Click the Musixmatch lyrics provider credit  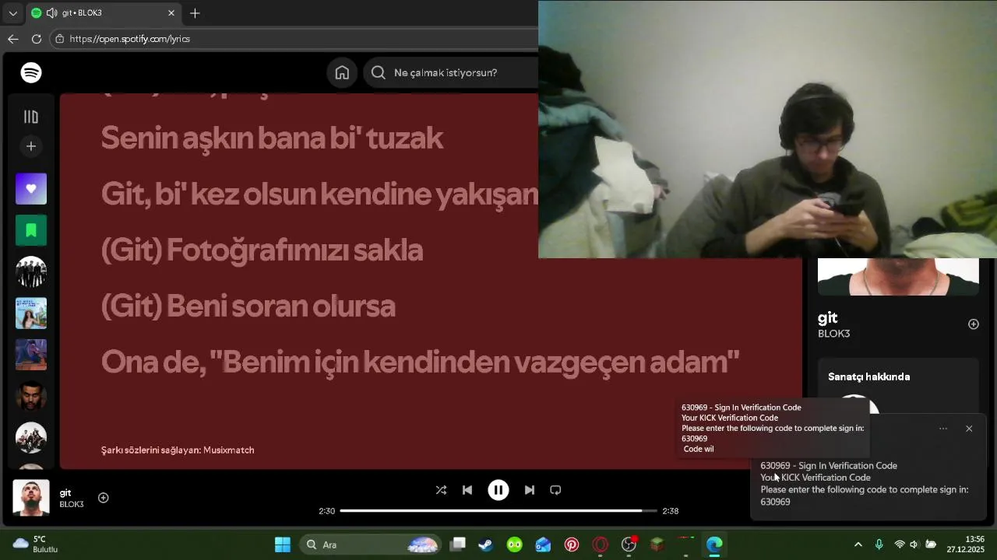coord(178,450)
